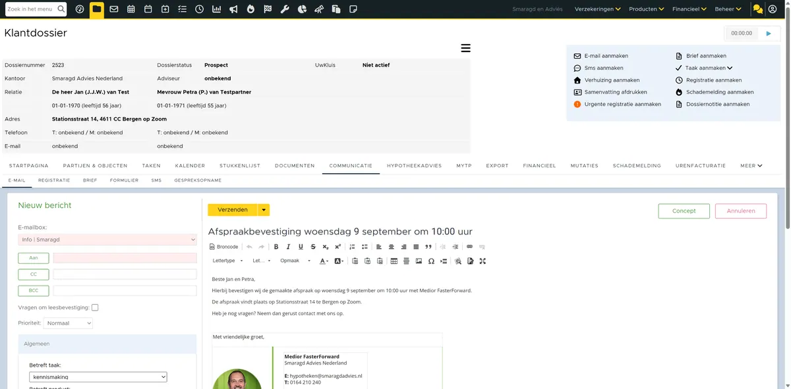Open the Documenten tab
This screenshot has width=791, height=389.
(295, 166)
